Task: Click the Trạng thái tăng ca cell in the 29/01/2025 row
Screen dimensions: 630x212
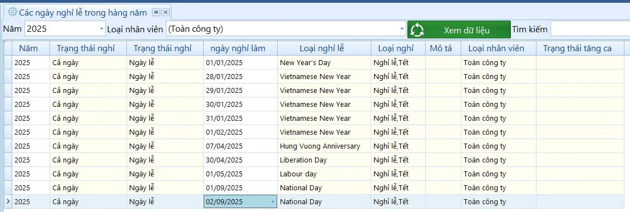Action: tap(580, 90)
